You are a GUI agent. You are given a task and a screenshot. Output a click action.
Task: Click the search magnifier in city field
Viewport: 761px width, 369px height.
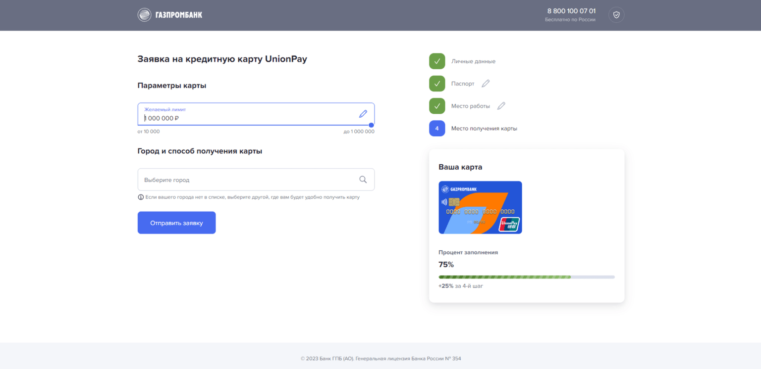coord(363,180)
